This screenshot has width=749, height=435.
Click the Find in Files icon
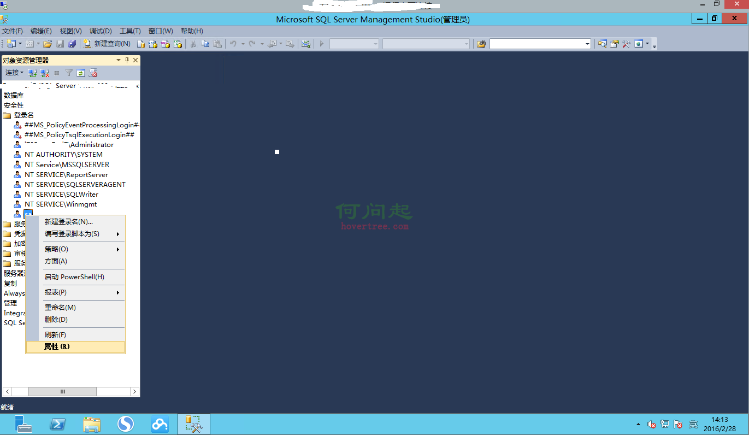pos(481,44)
